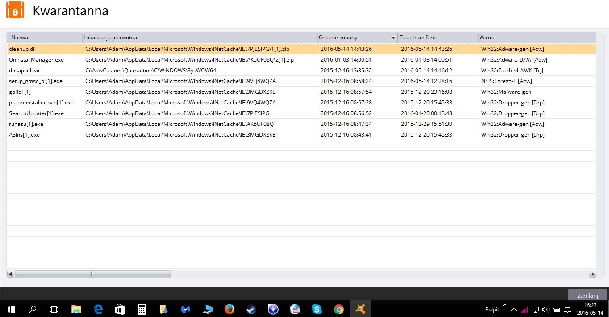The height and width of the screenshot is (317, 609).
Task: Sort by the Ostanie zmiany column
Action: point(353,38)
